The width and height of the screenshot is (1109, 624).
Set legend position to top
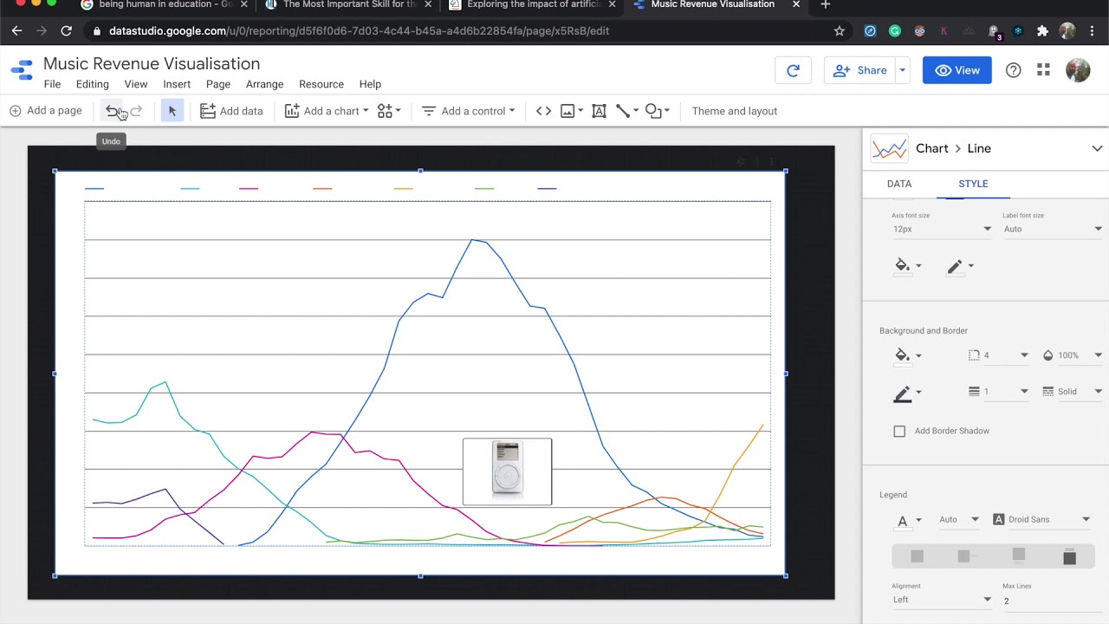1069,556
